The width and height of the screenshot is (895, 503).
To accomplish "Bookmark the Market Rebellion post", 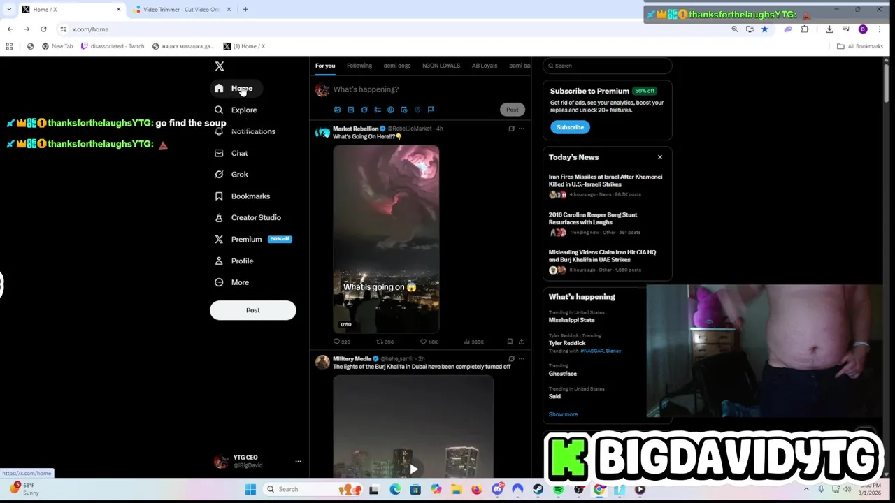I will pyautogui.click(x=510, y=342).
